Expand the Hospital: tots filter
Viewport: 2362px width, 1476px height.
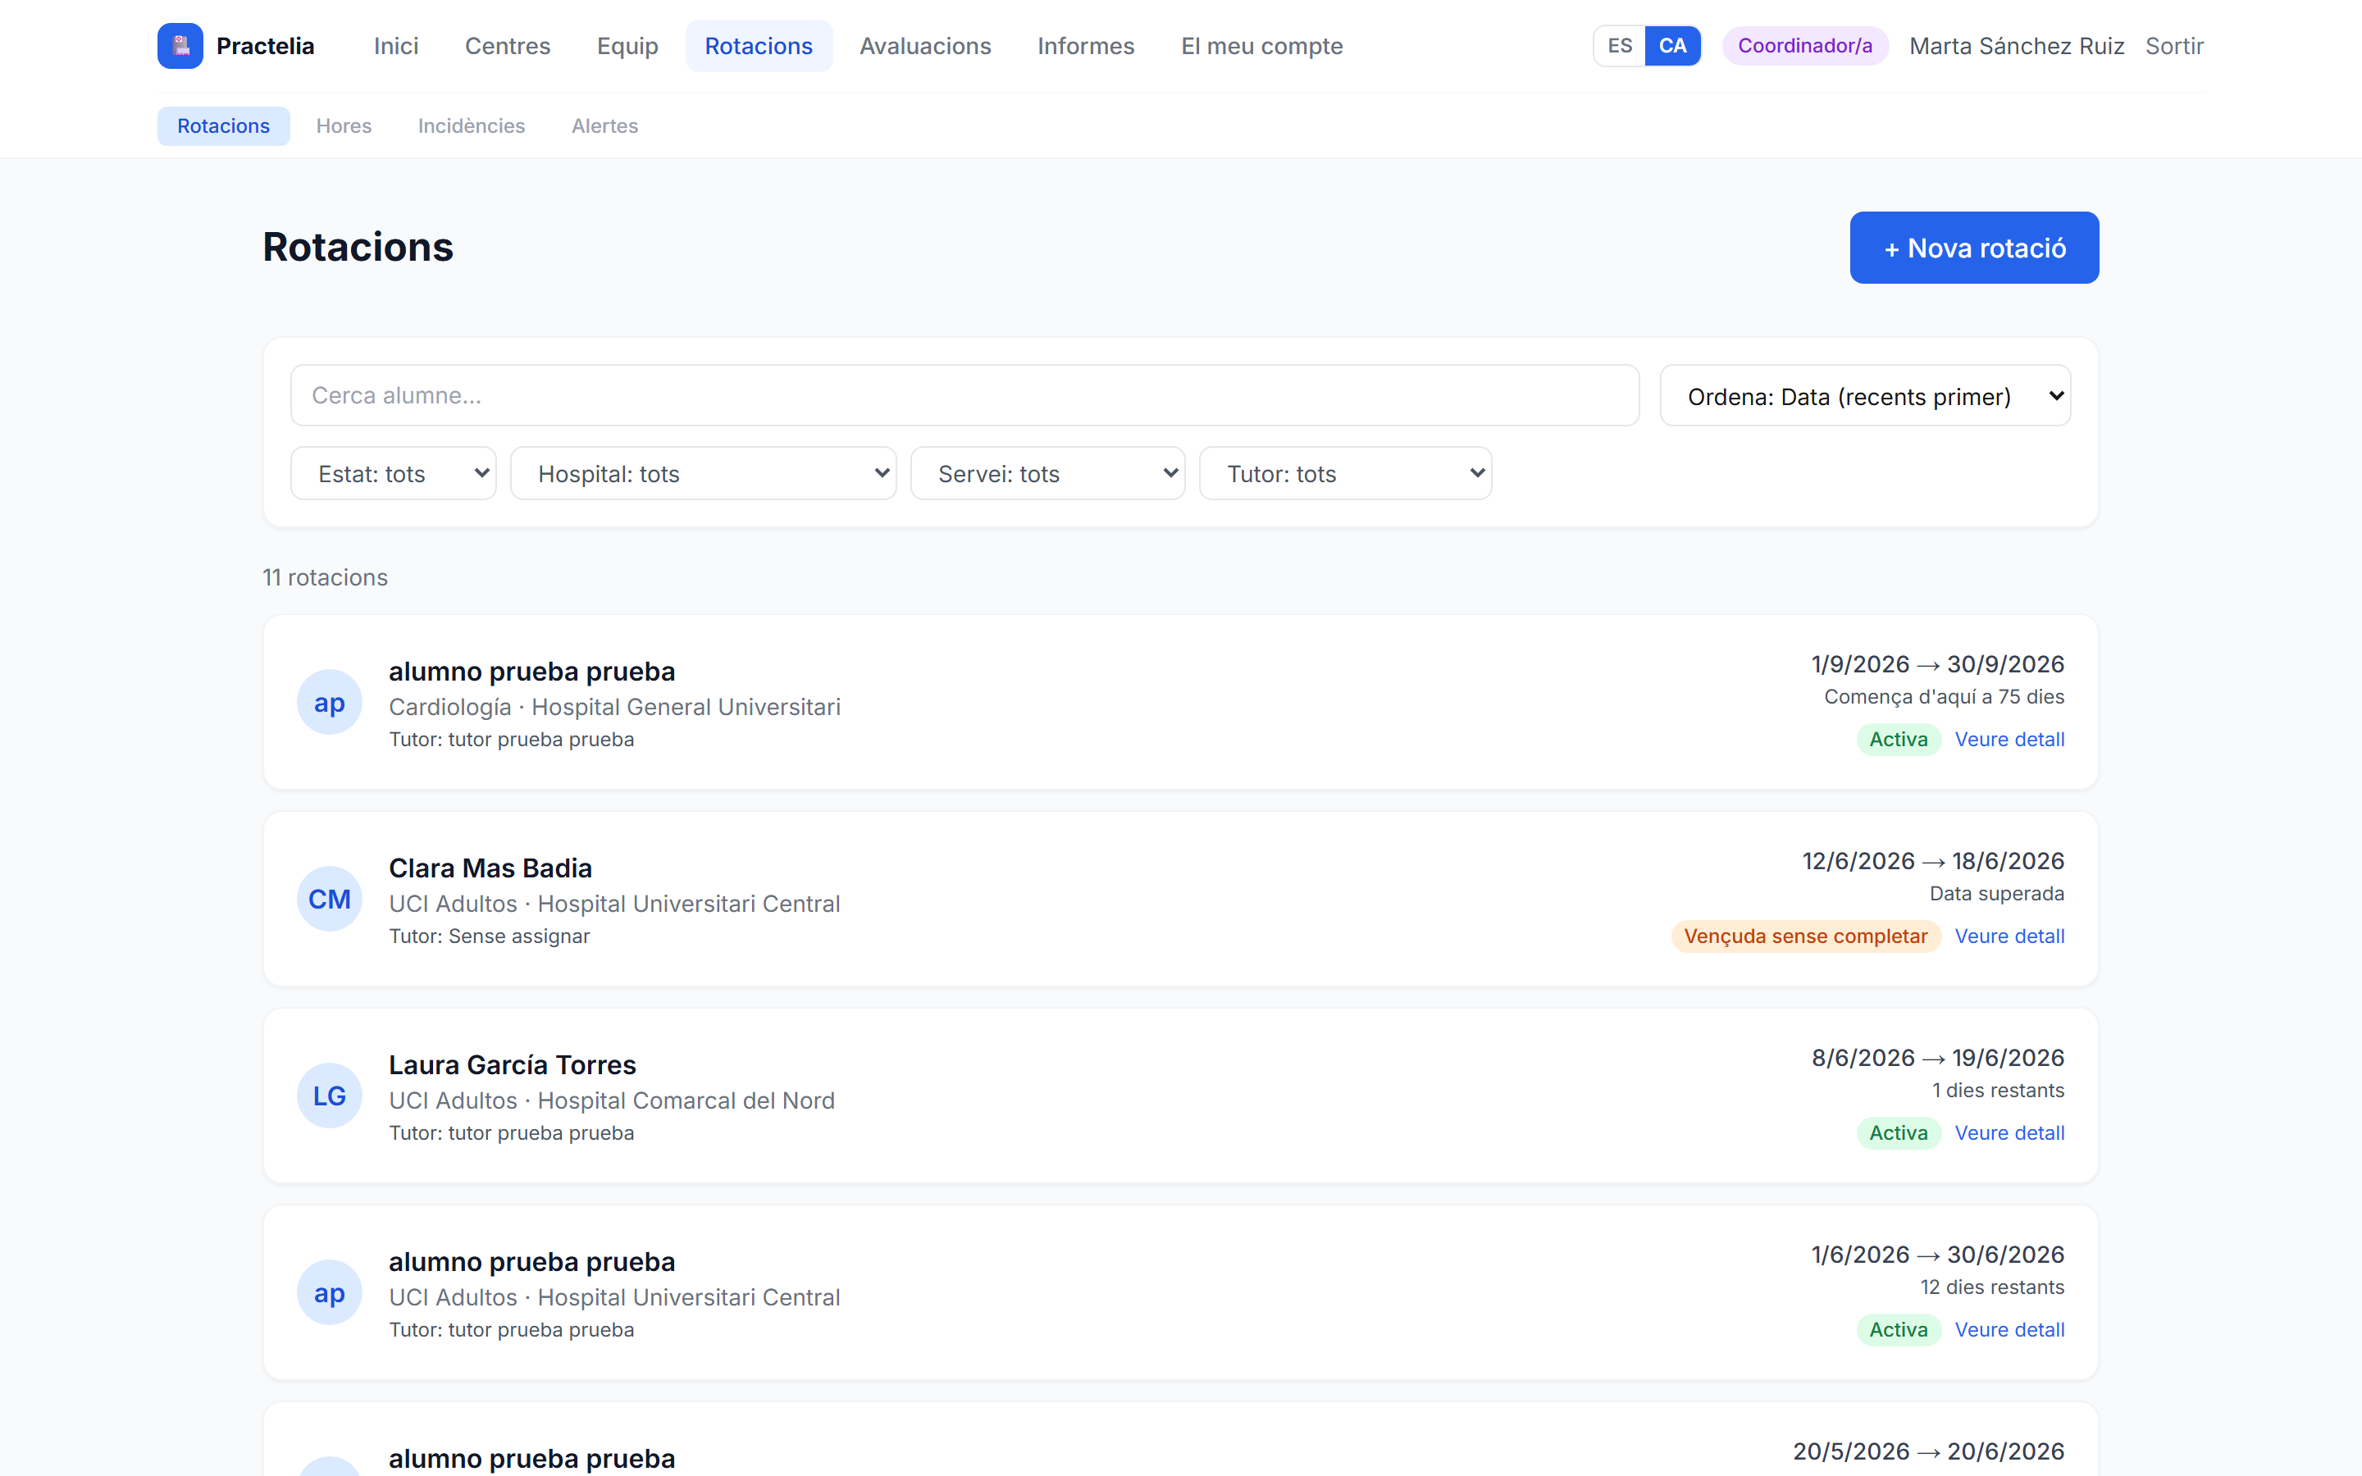coord(703,473)
